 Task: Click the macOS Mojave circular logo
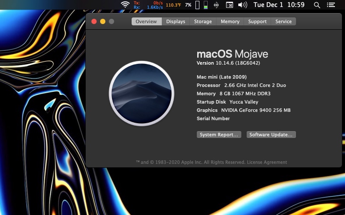(142, 94)
